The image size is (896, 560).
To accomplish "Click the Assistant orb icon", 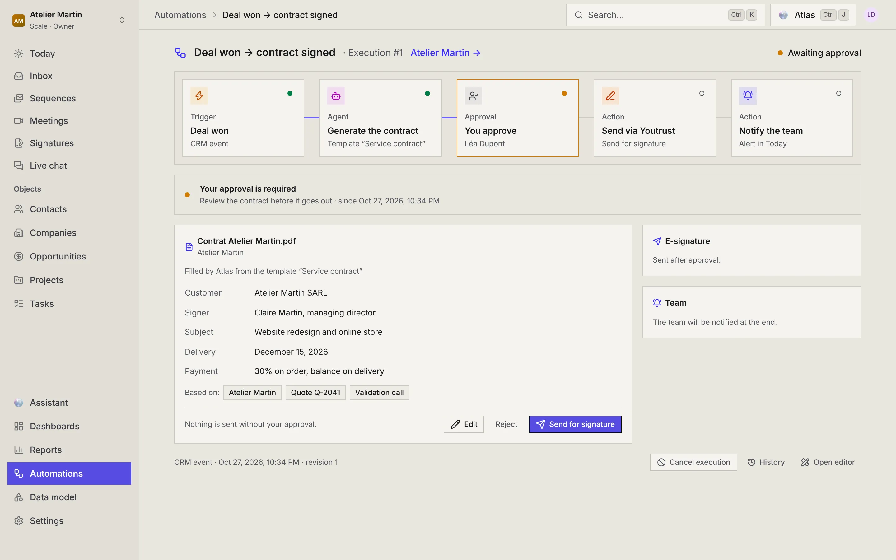I will click(19, 403).
